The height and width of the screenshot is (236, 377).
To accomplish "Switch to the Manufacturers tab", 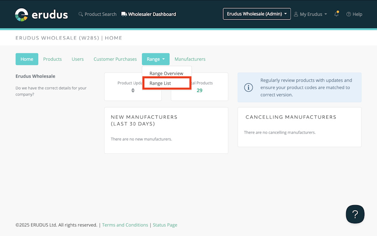I will pyautogui.click(x=190, y=59).
